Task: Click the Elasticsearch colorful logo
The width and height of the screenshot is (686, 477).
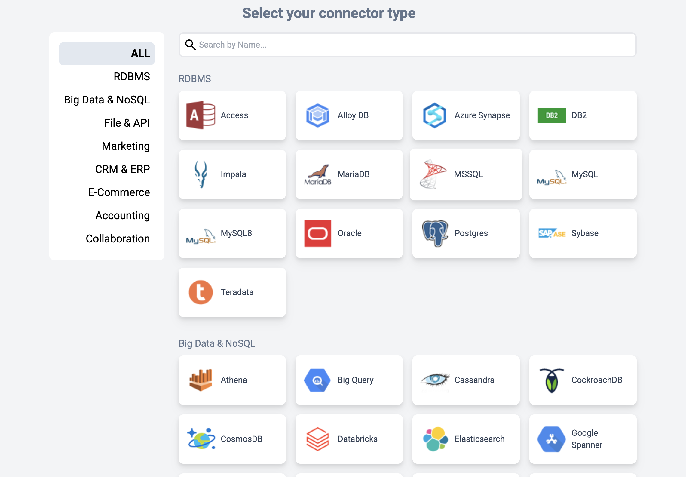Action: coord(435,439)
